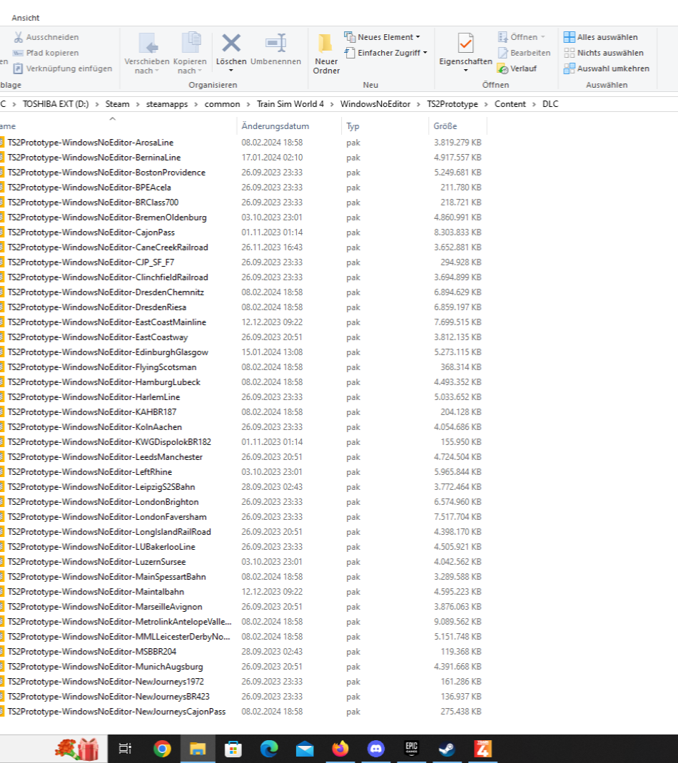This screenshot has width=678, height=763.
Task: Click the Task View taskbar icon
Action: (x=125, y=749)
